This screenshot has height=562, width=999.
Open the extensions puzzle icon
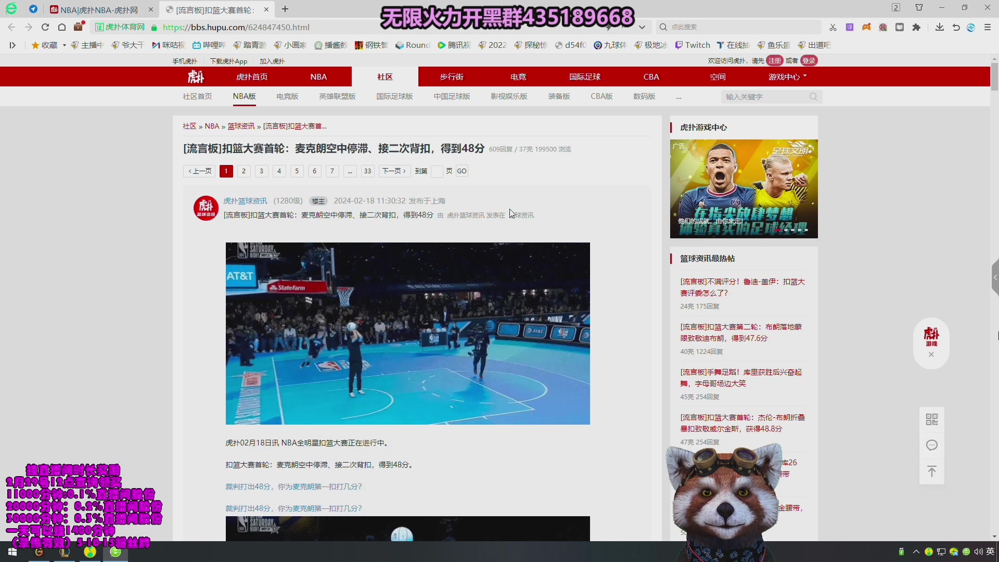916,27
